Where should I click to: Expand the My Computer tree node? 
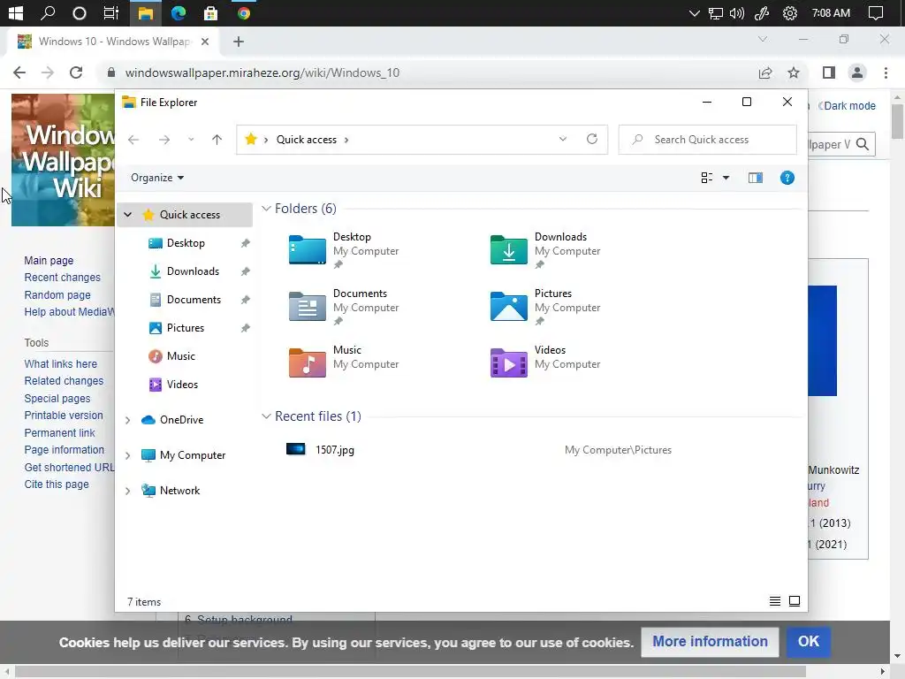(127, 455)
